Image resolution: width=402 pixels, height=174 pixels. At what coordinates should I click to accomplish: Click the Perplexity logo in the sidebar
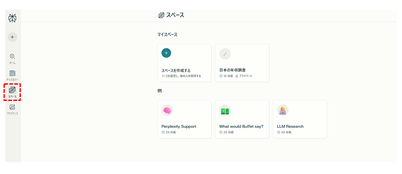tap(12, 18)
